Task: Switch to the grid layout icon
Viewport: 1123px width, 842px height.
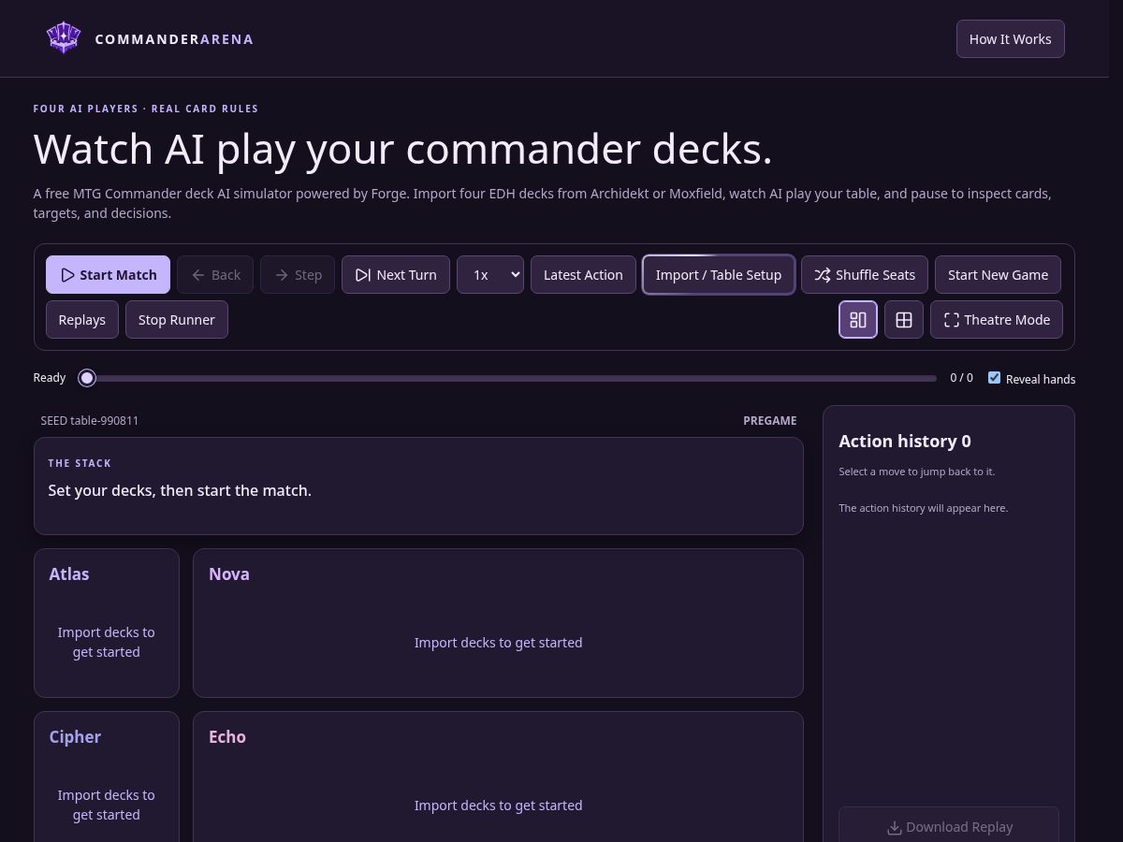Action: (x=904, y=320)
